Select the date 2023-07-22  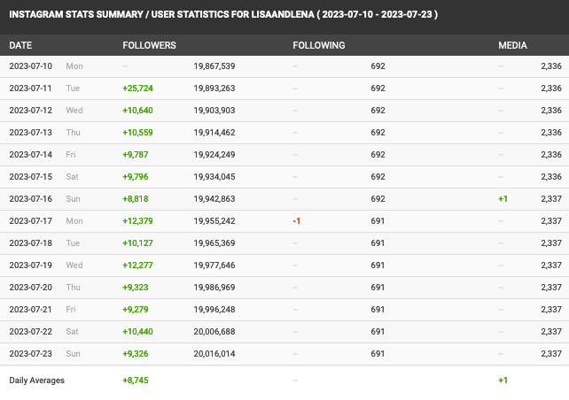click(31, 332)
